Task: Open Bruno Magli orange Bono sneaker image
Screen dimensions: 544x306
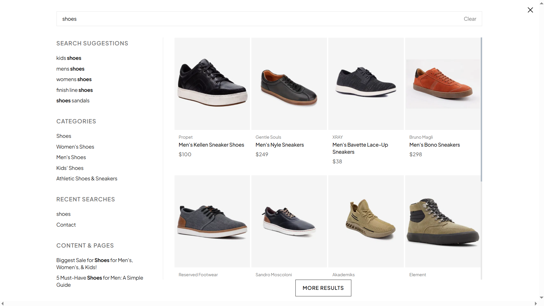Action: (x=443, y=84)
